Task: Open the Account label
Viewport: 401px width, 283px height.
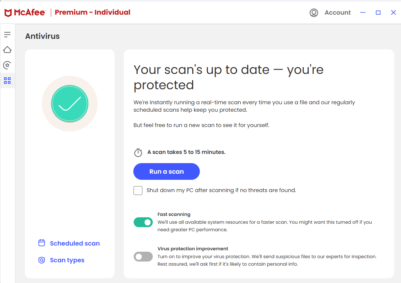Action: pos(338,13)
